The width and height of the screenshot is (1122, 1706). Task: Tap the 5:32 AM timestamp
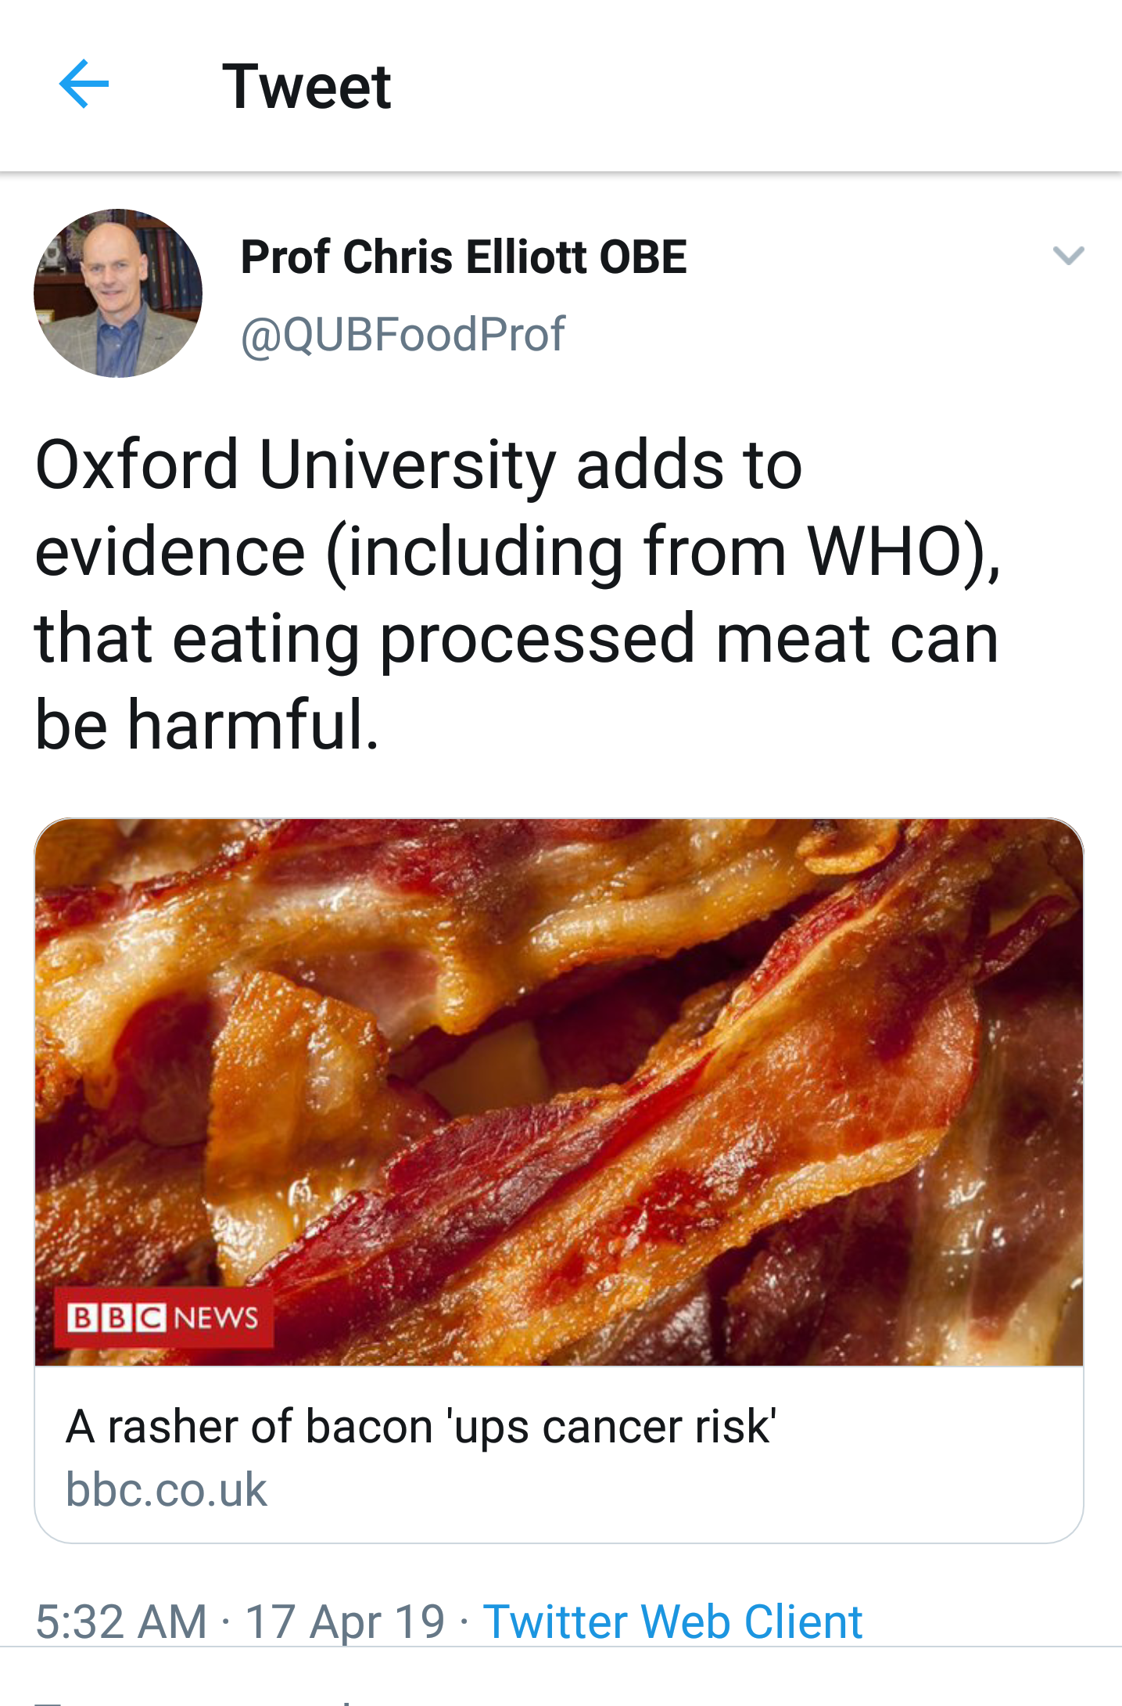point(121,1621)
